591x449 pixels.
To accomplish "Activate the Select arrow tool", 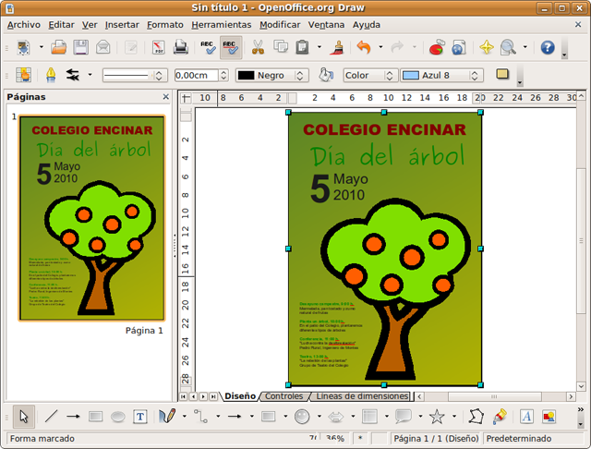I will (x=25, y=417).
